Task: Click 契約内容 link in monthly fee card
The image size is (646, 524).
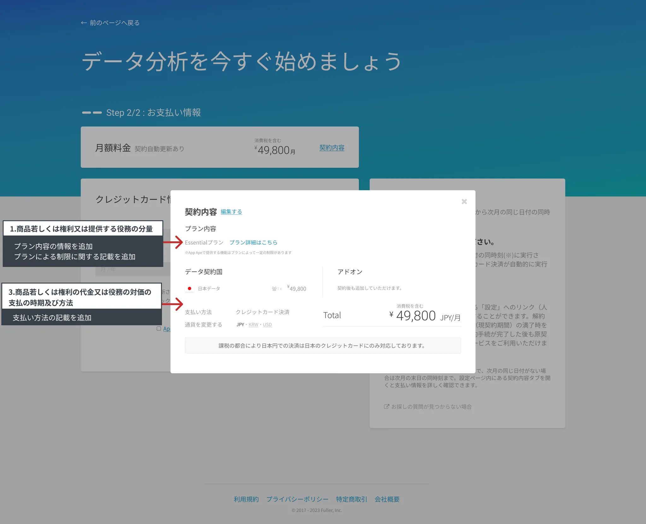Action: pos(332,148)
